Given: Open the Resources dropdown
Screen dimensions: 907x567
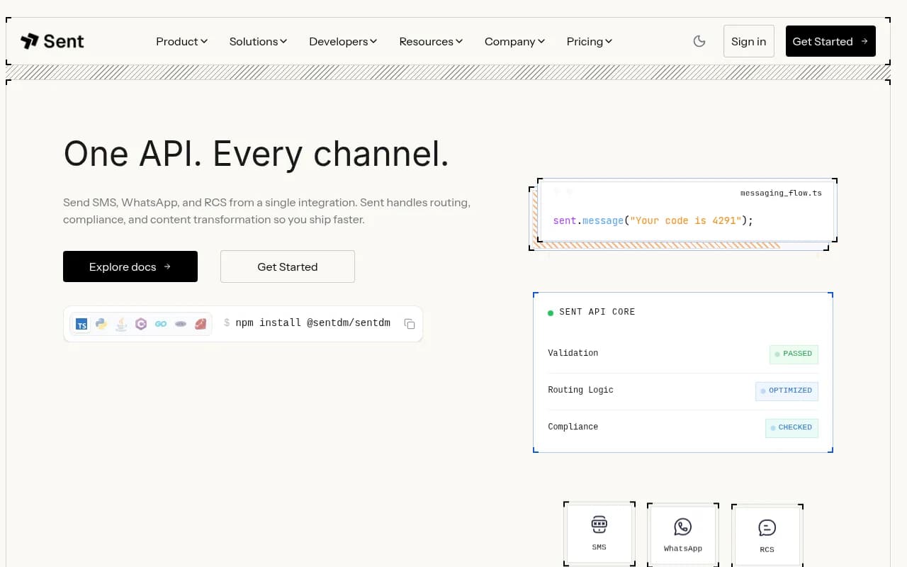Looking at the screenshot, I should pos(432,41).
